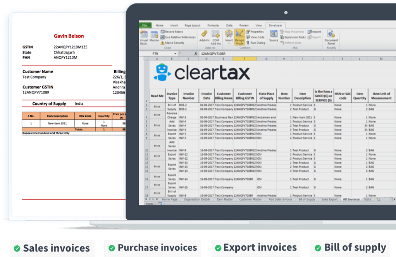
Task: Select column M header
Action: 381,59
